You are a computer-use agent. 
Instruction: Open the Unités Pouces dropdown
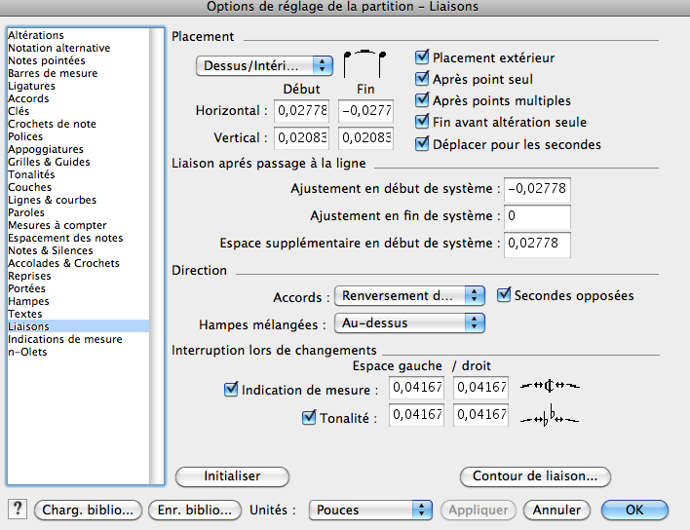click(x=370, y=510)
